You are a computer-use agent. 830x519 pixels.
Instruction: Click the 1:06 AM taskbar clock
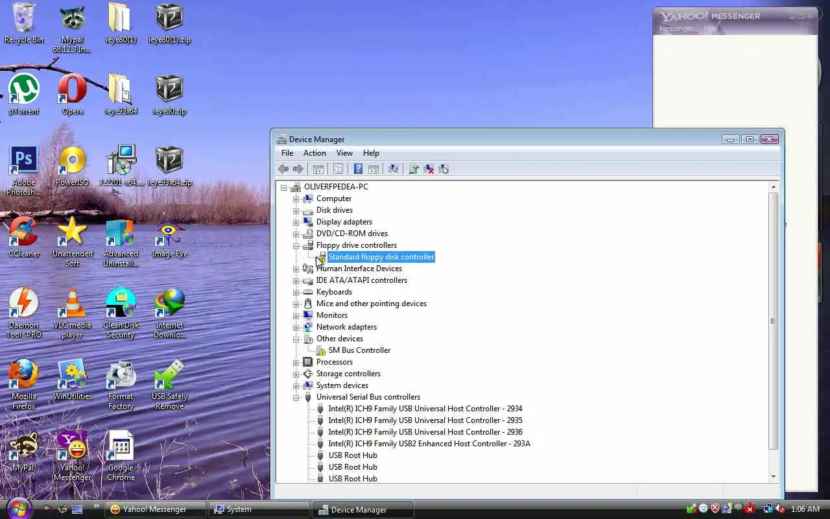pos(805,509)
